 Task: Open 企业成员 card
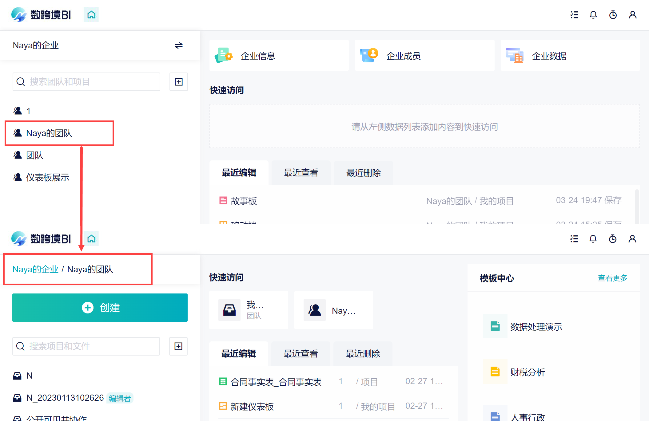[x=425, y=56]
